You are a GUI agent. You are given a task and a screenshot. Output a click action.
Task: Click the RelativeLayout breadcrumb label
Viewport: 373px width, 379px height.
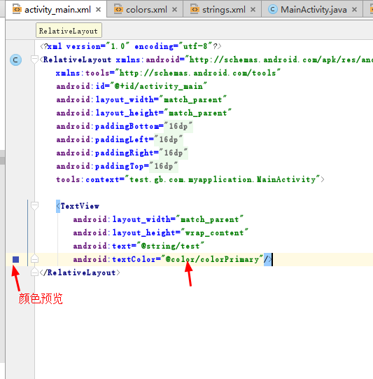(69, 31)
